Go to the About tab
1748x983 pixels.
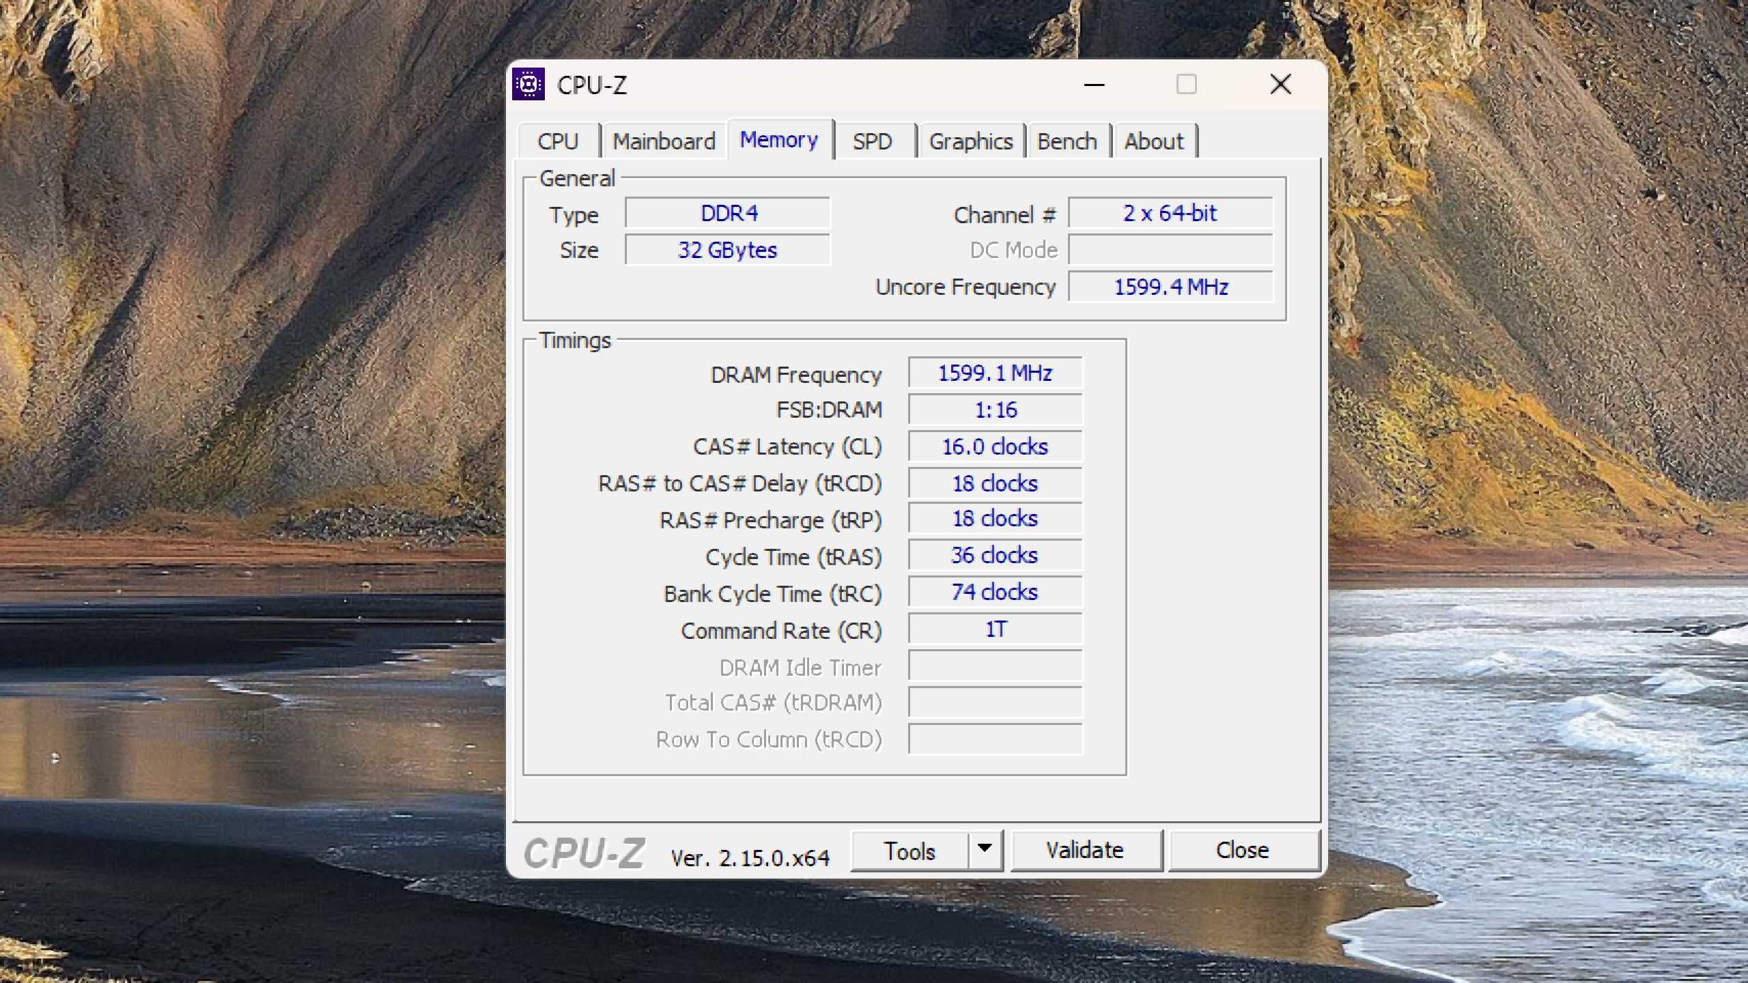[x=1154, y=141]
